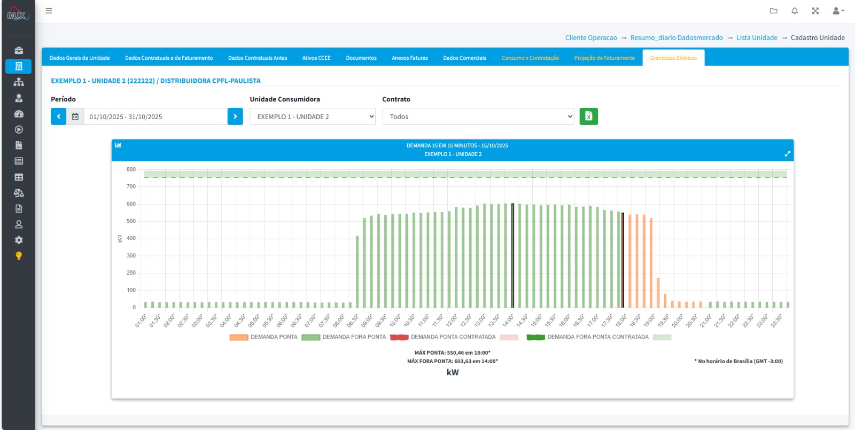Viewport: 855px width, 430px height.
Task: Open notifications bell in top bar
Action: pyautogui.click(x=795, y=11)
